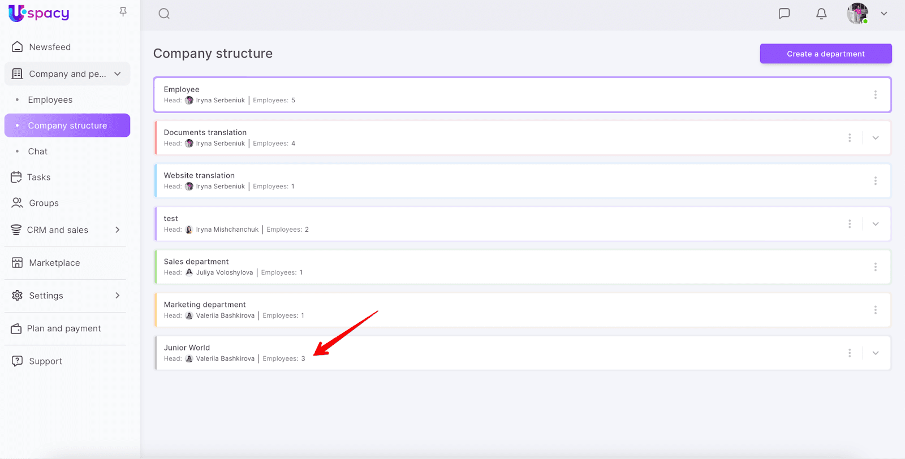Click the user profile avatar

[x=857, y=14]
